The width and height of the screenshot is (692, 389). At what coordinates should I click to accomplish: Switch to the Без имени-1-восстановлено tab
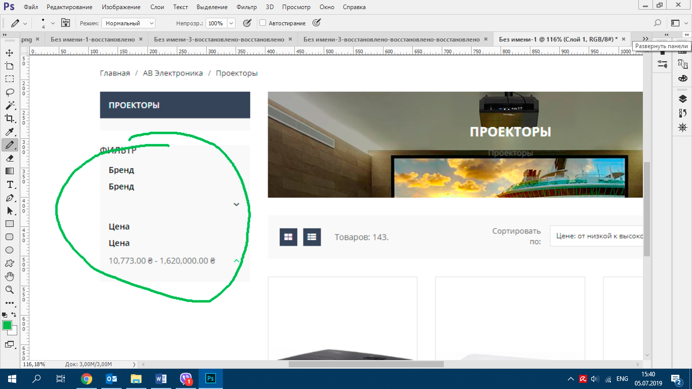(93, 39)
